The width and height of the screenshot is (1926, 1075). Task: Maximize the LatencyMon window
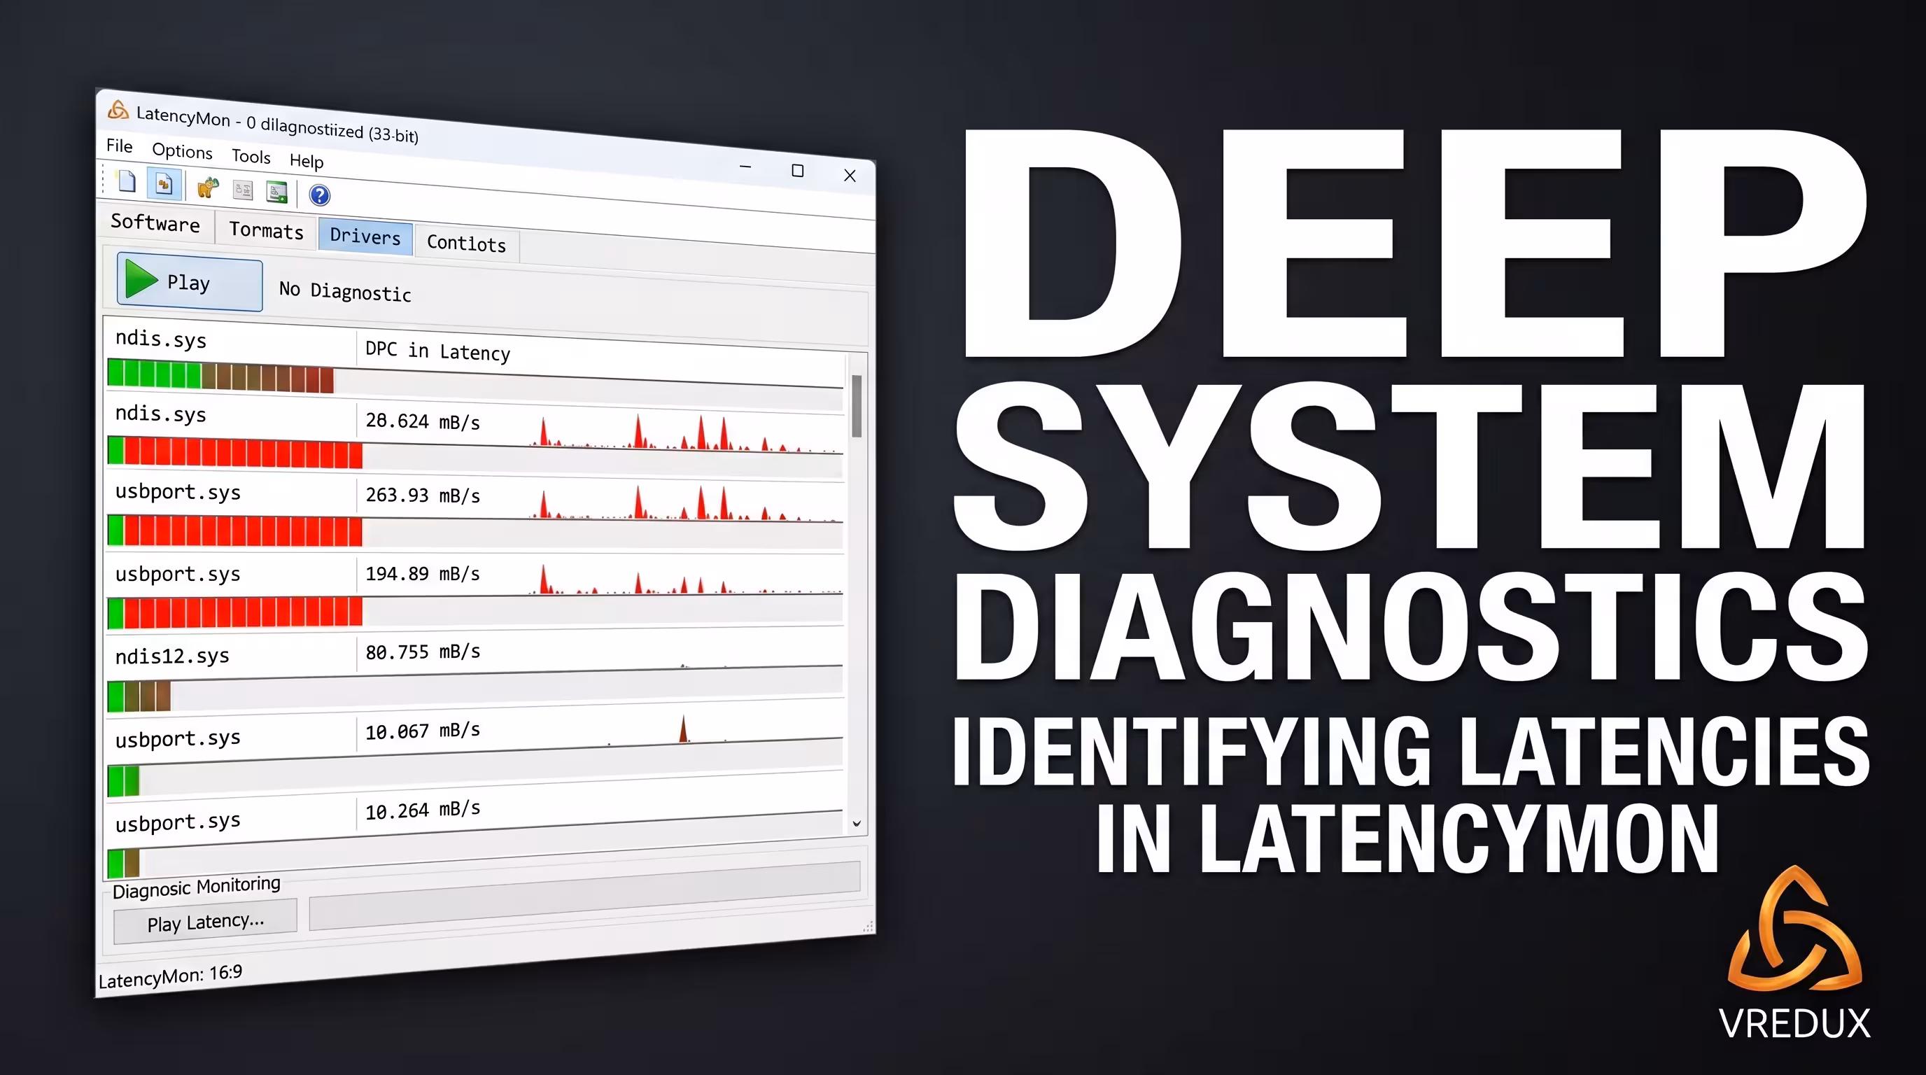coord(798,171)
